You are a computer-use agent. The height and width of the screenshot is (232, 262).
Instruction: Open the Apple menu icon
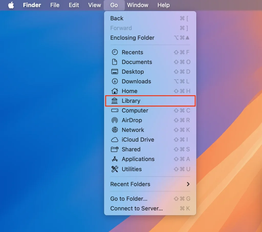click(11, 5)
